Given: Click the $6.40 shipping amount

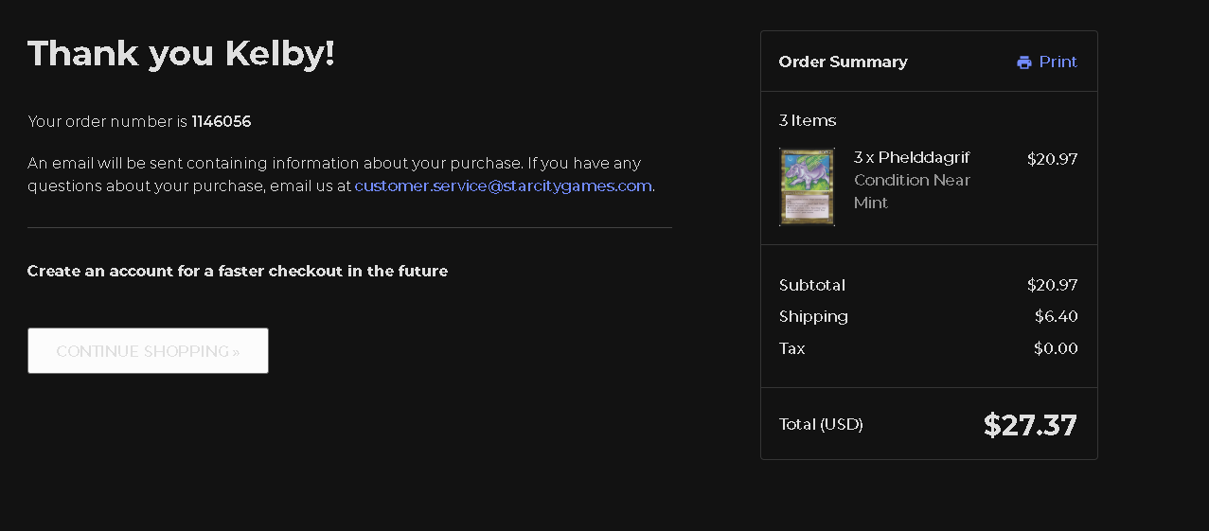Looking at the screenshot, I should pos(1056,316).
